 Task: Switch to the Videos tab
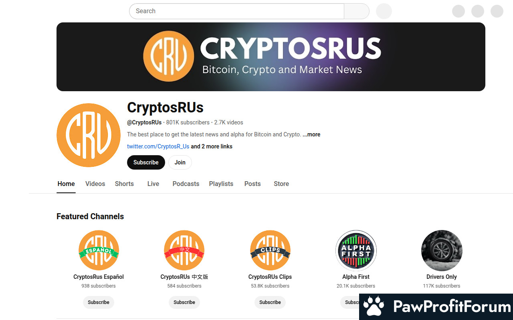(95, 184)
